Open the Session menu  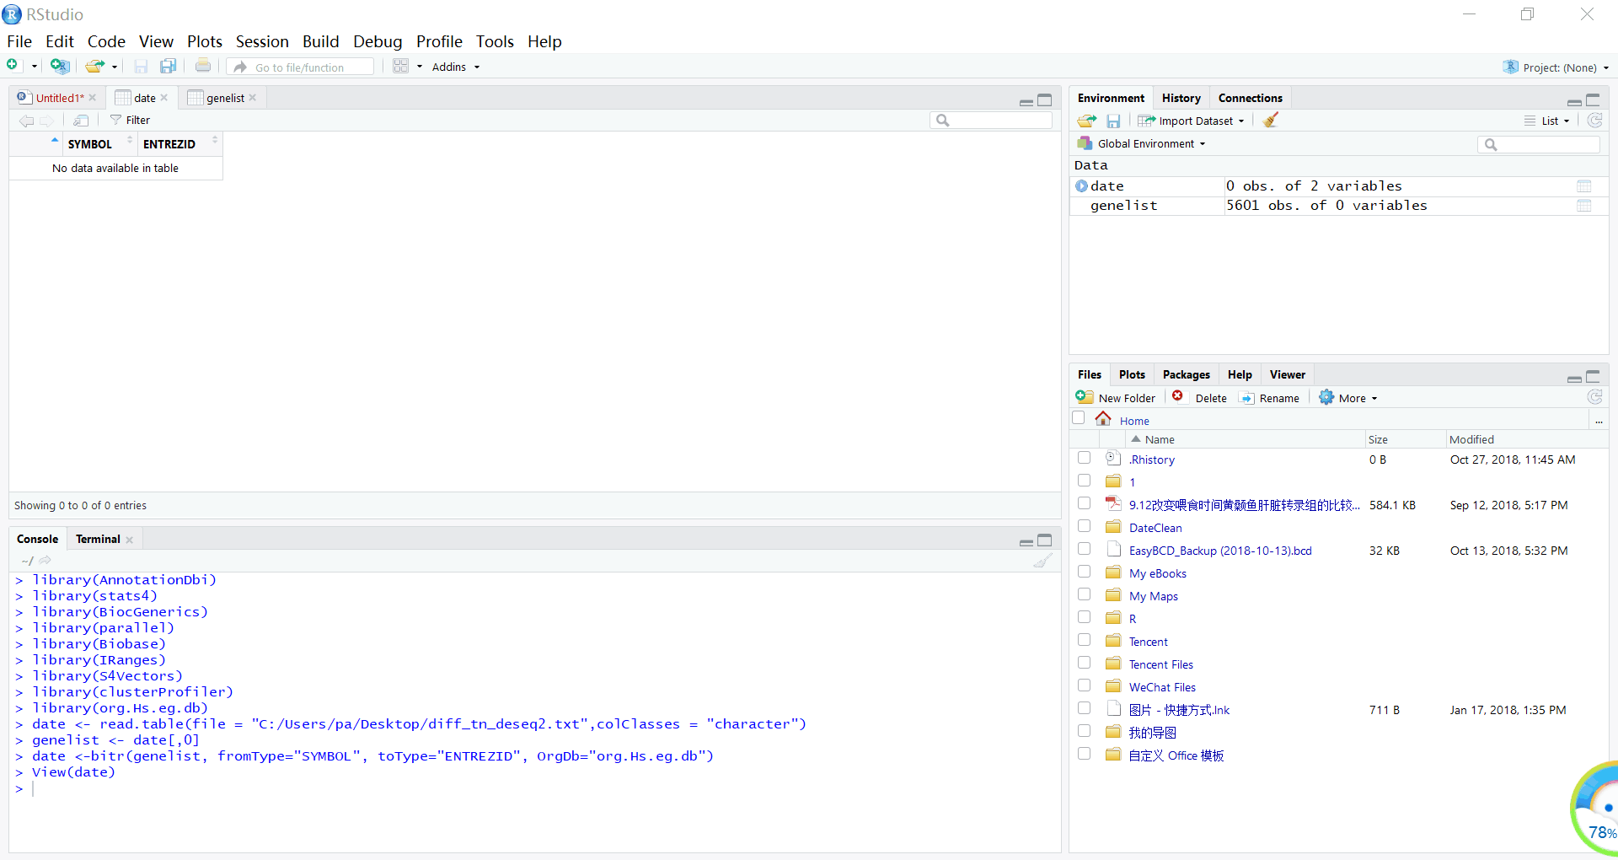click(261, 41)
